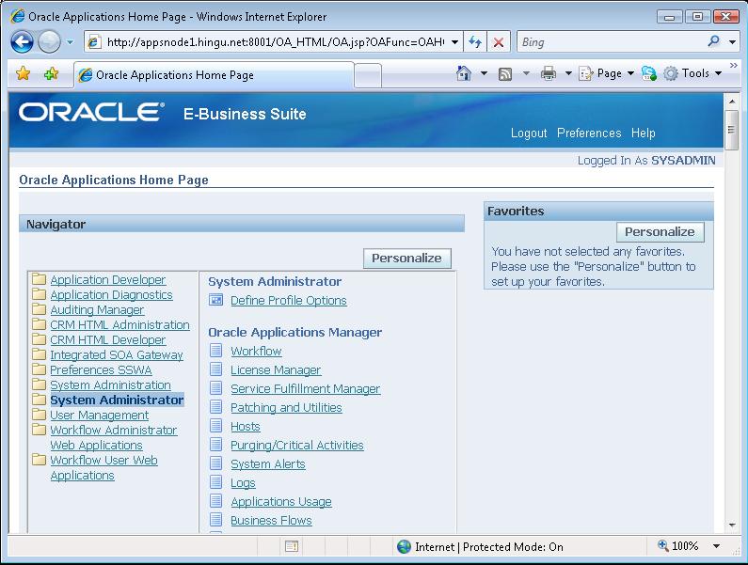Click the Define Profile Options icon

[216, 301]
